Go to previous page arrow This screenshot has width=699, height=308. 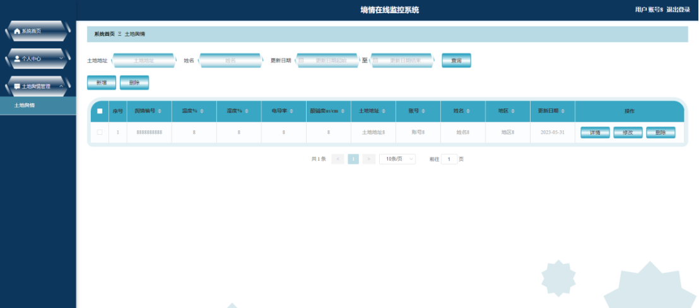pos(338,159)
